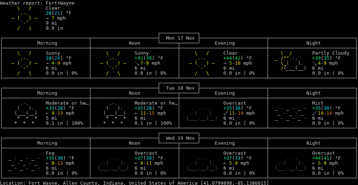This screenshot has width=358, height=185.
Task: Click Tuesday morning's snow cloud icon
Action: coord(24,113)
